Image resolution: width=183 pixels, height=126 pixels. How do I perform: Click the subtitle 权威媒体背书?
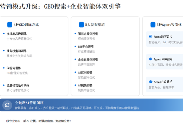[x=87, y=39]
